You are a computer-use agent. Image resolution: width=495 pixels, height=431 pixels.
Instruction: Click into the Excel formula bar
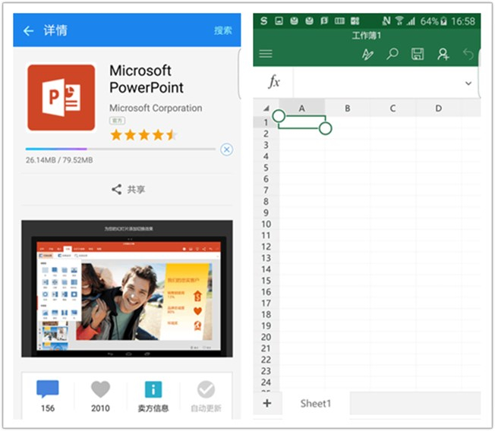pyautogui.click(x=377, y=83)
